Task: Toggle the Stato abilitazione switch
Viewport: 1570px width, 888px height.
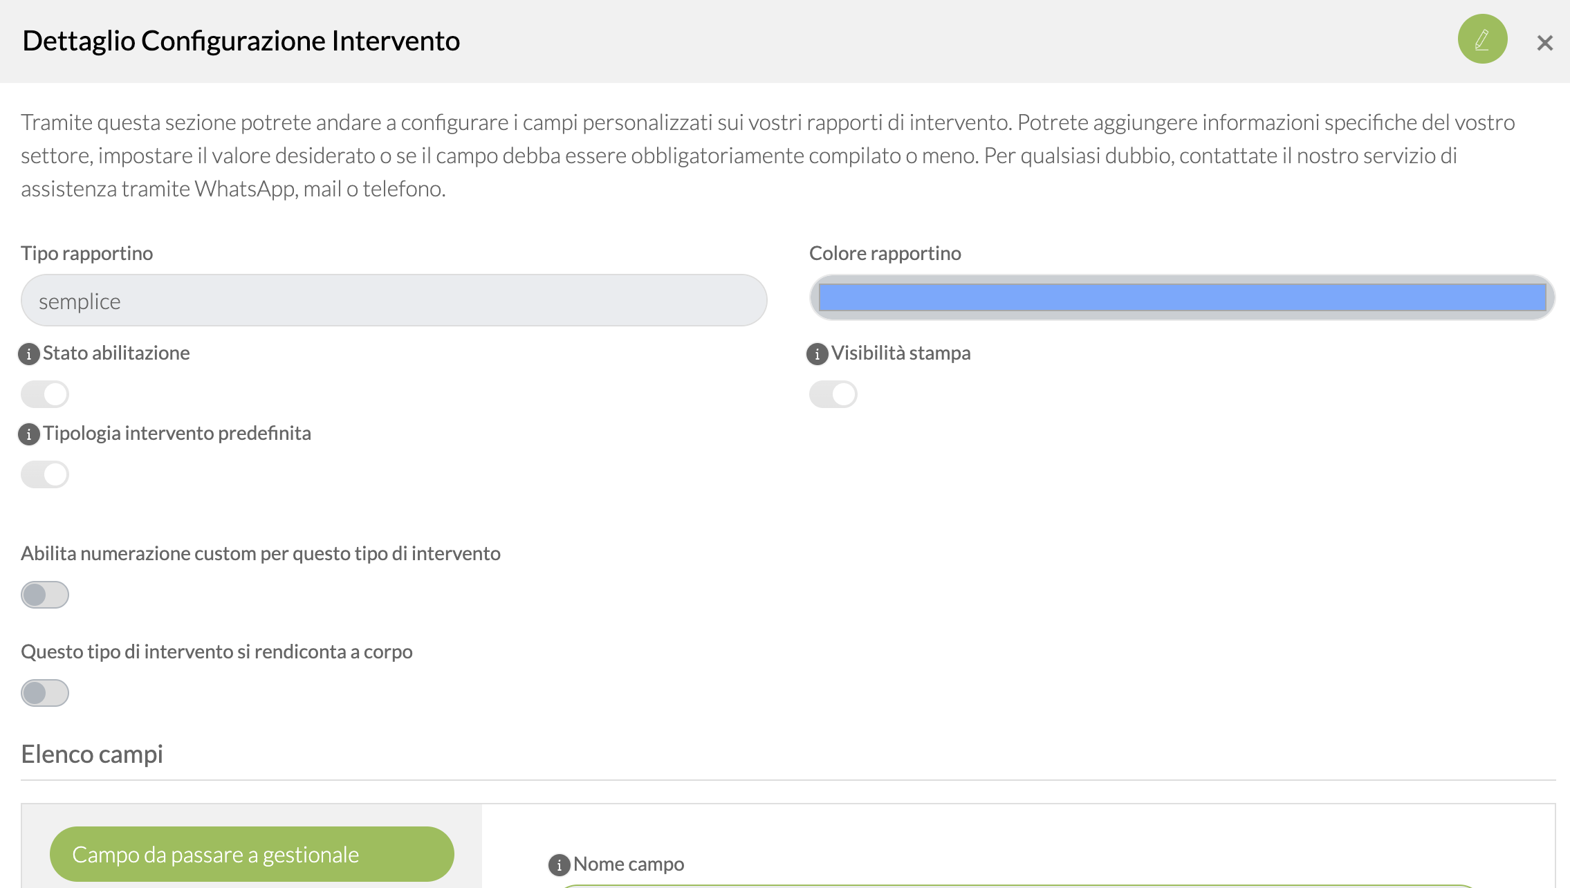Action: (x=45, y=394)
